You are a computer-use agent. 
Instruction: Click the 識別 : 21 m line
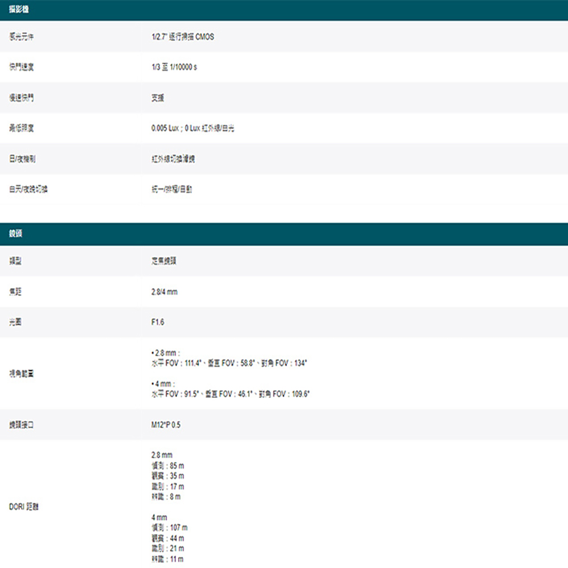(168, 548)
